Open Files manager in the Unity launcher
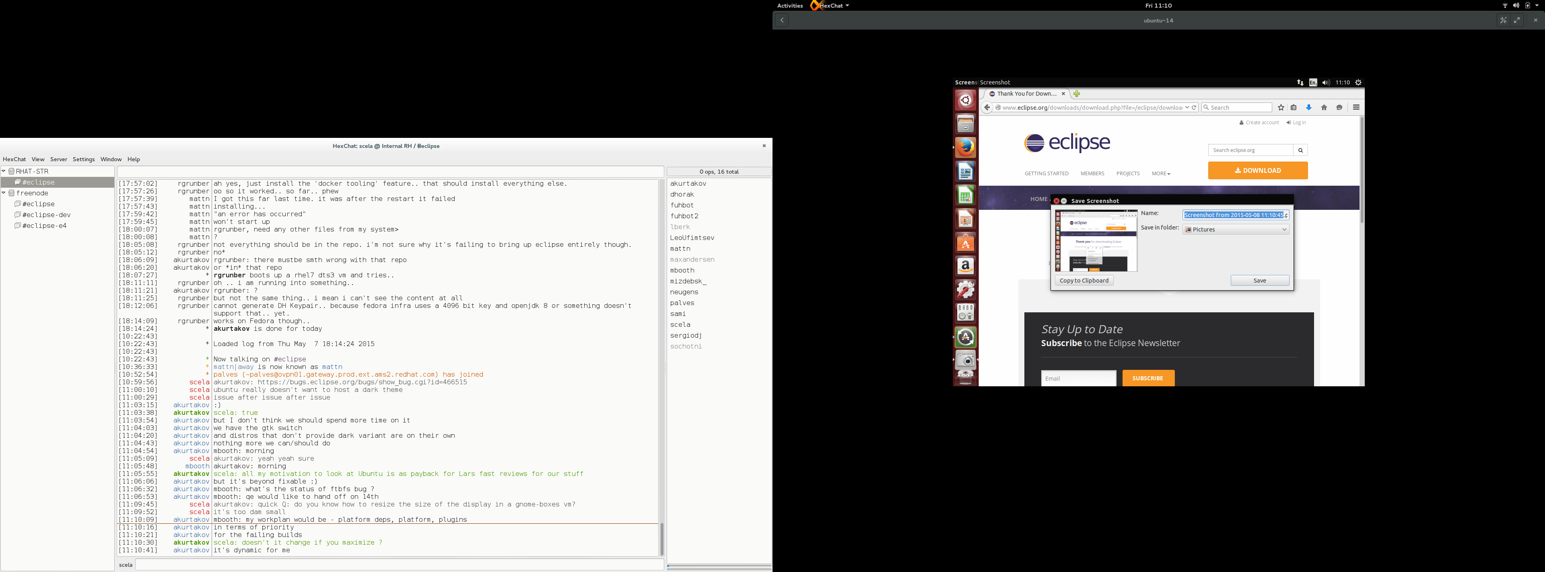Screen dimensions: 1545x572 [x=966, y=124]
